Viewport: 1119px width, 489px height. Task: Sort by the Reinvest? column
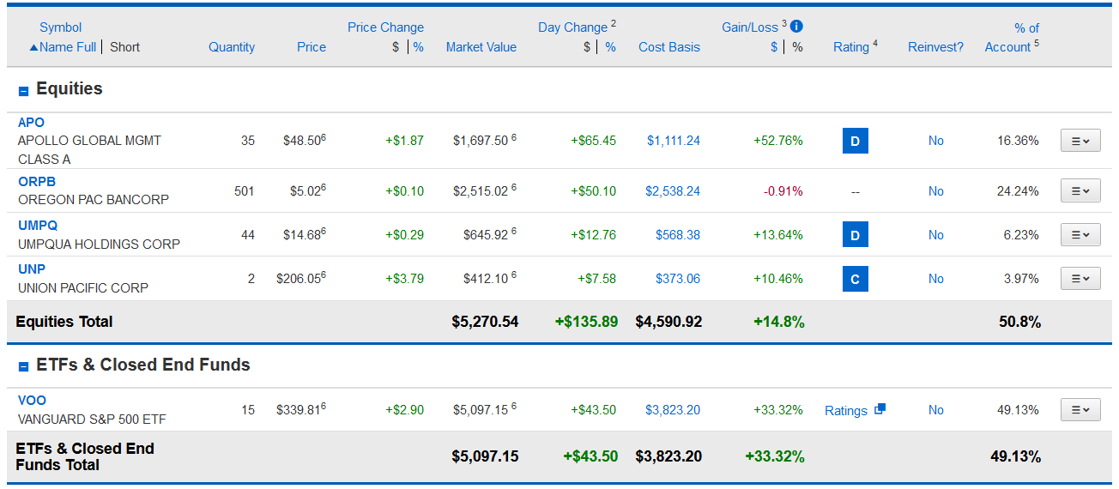[935, 47]
